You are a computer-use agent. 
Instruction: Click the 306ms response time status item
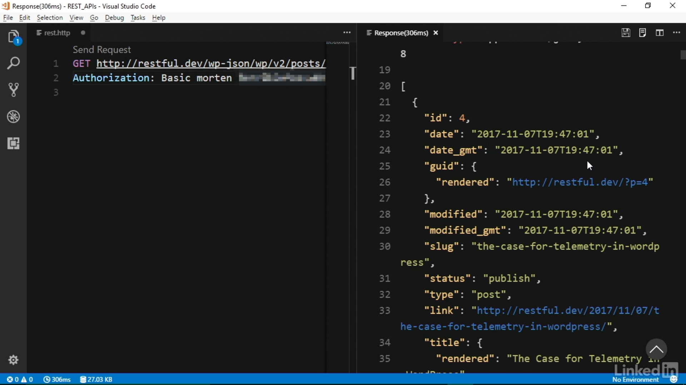pos(57,379)
